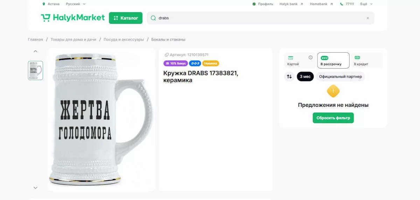The height and width of the screenshot is (200, 420).
Task: Clear the search field with X
Action: 367,18
